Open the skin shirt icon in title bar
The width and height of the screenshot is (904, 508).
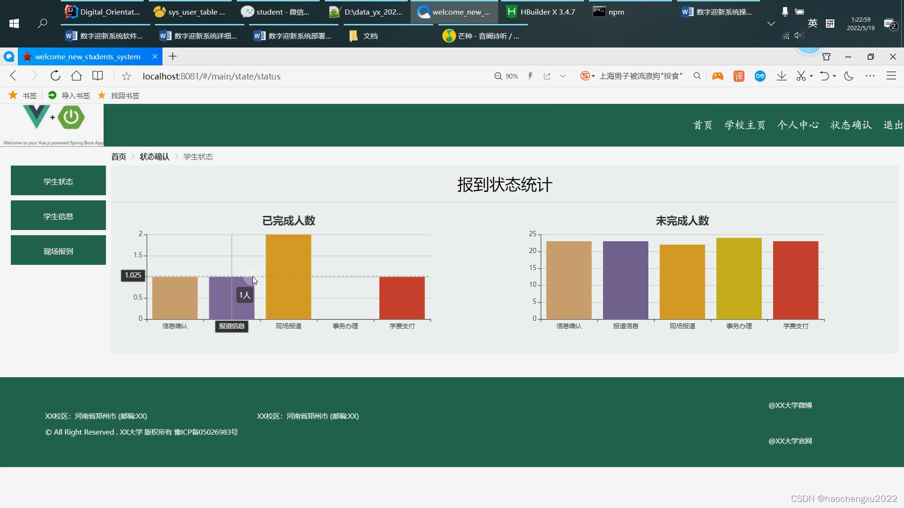[x=826, y=56]
